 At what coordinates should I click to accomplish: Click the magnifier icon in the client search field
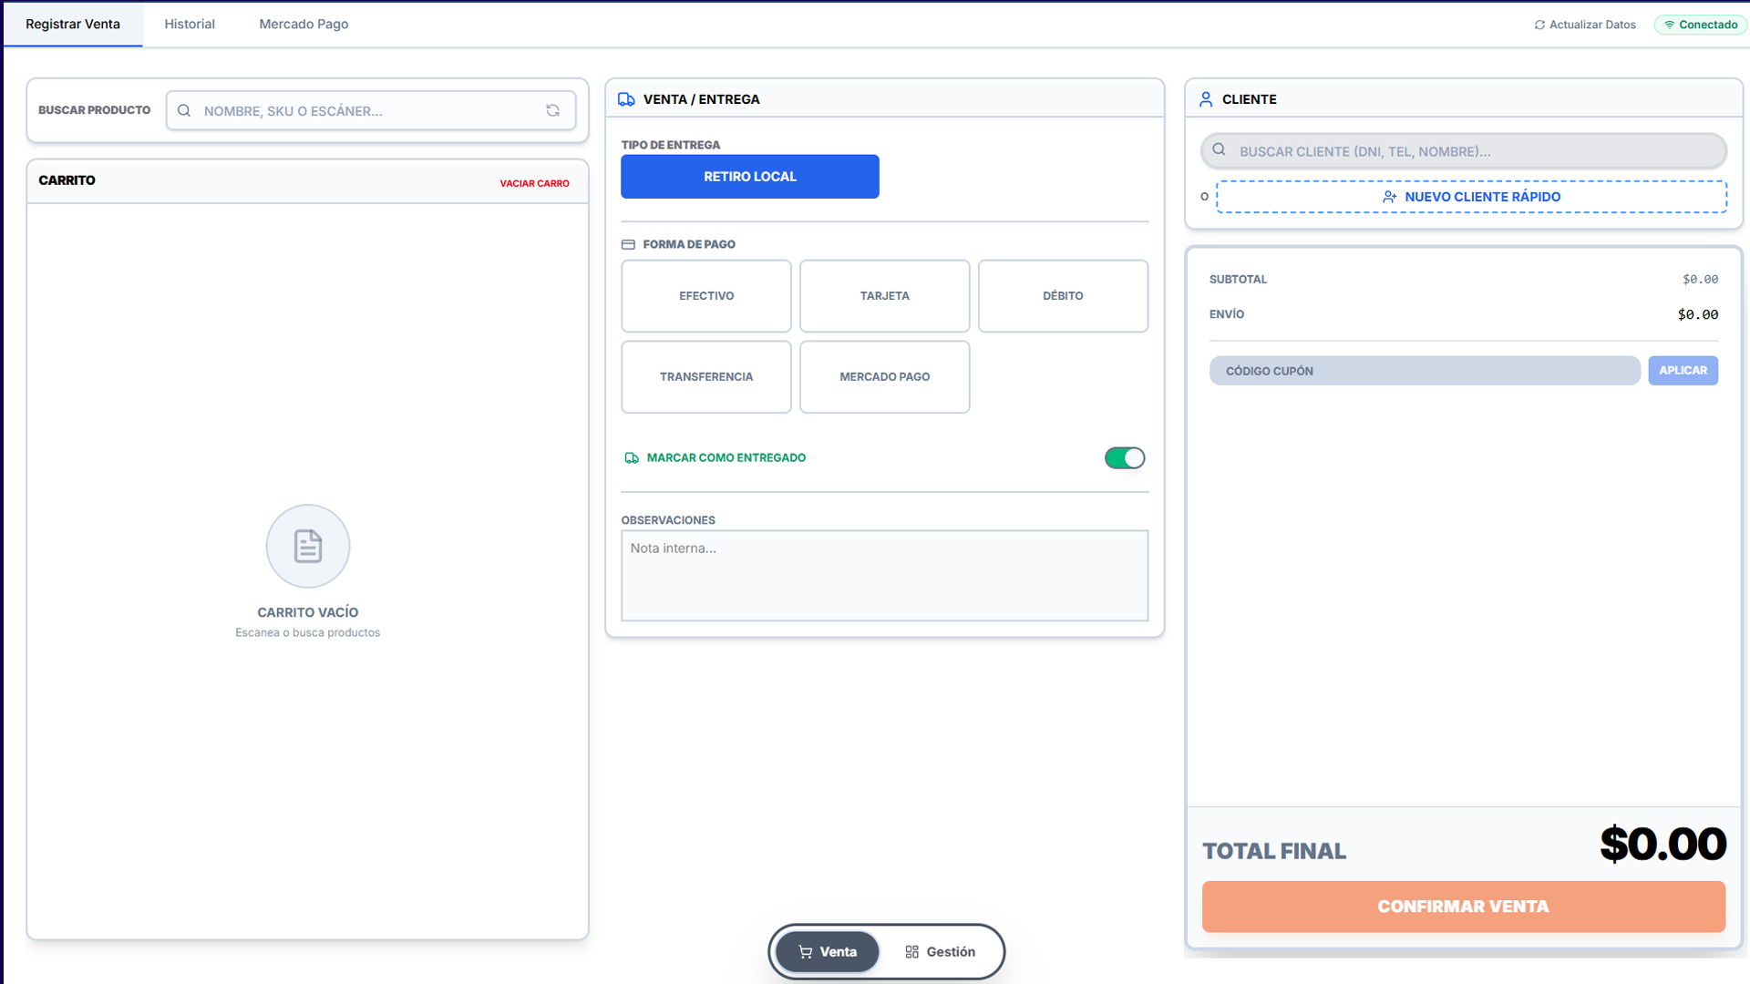[1220, 150]
